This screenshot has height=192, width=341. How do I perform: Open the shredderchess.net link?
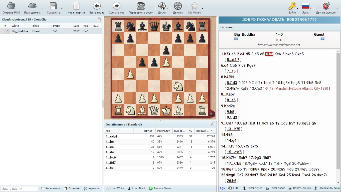(x=279, y=45)
